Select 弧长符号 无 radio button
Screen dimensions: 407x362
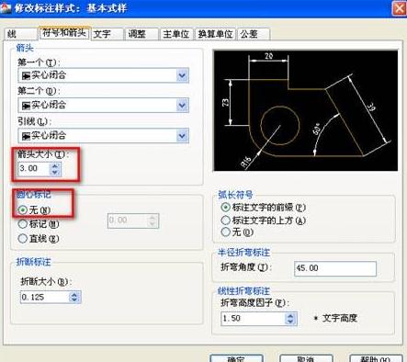click(225, 232)
